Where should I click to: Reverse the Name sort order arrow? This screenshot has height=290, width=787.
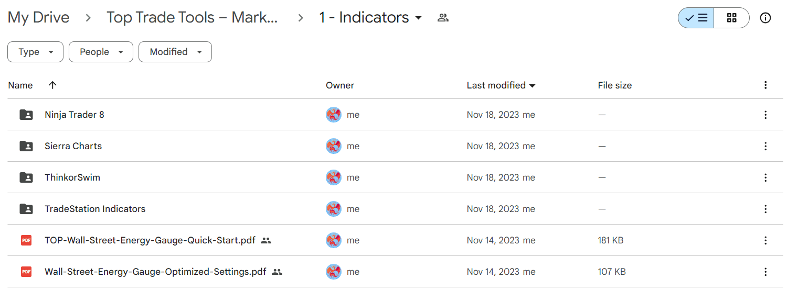(52, 85)
